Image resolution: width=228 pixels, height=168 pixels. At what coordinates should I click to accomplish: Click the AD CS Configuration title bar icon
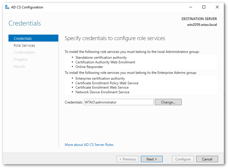(7, 7)
